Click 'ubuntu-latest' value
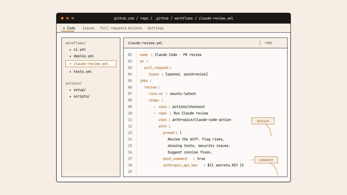Image resolution: width=347 pixels, height=195 pixels. [x=183, y=94]
